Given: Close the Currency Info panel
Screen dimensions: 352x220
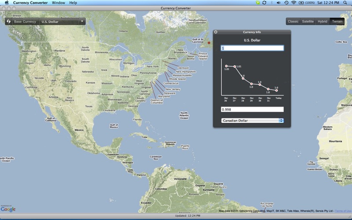Looking at the screenshot, I should [216, 32].
